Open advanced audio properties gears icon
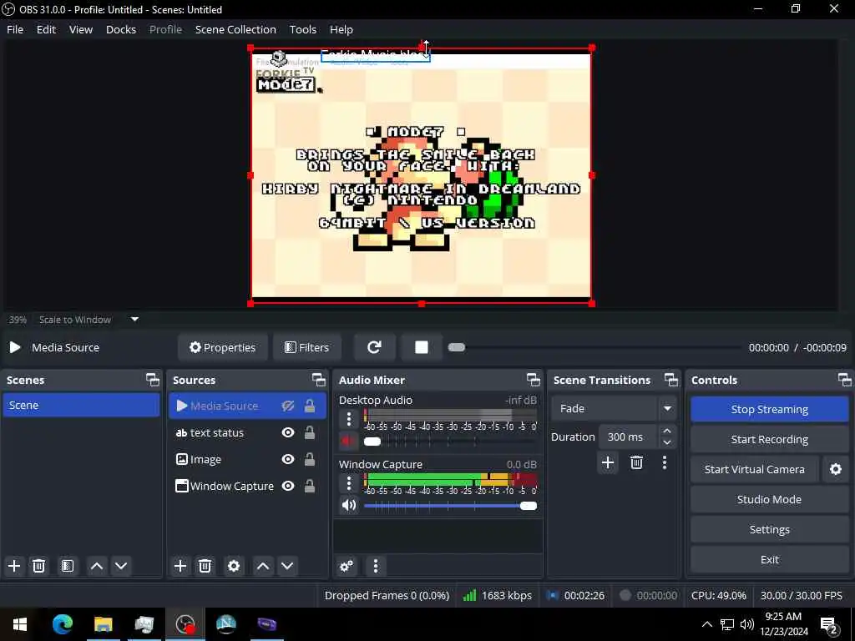The height and width of the screenshot is (641, 855). point(347,567)
